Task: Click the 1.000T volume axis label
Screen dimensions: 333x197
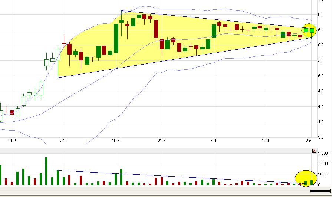Action: point(324,164)
